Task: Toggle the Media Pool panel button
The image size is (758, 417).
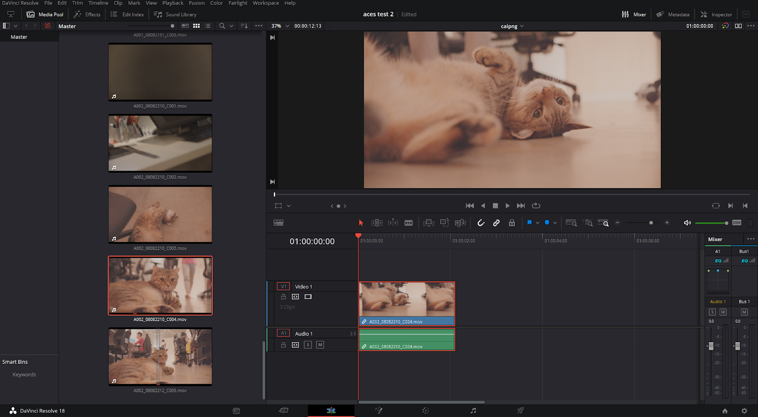Action: (x=45, y=14)
